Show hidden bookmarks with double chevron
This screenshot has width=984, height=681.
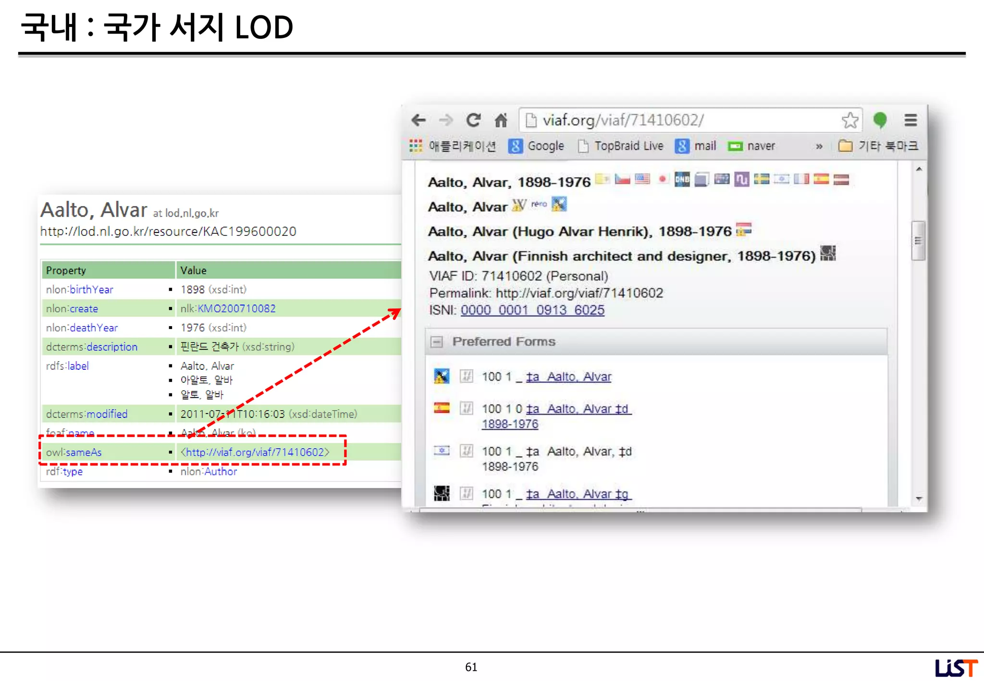[x=819, y=146]
